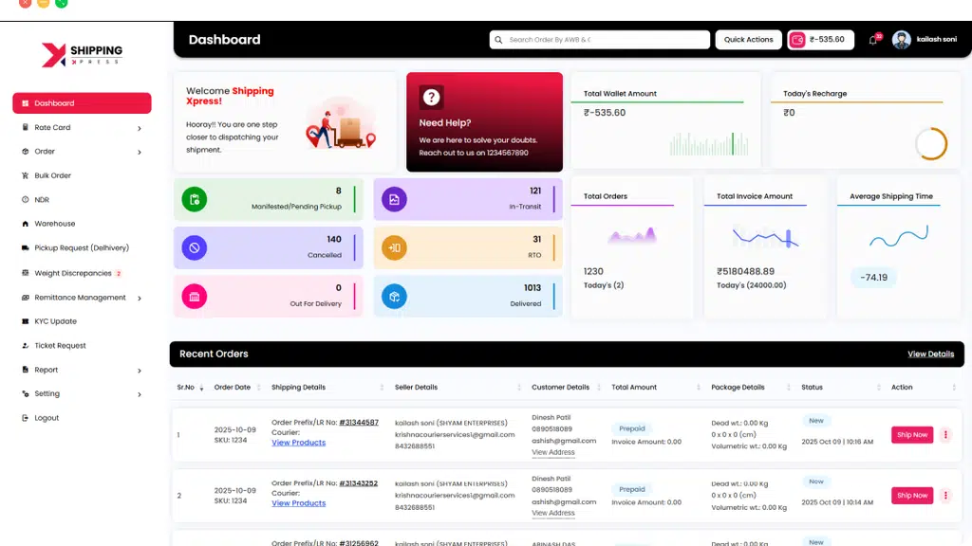Click the search magnifier icon
The image size is (972, 546).
(498, 40)
